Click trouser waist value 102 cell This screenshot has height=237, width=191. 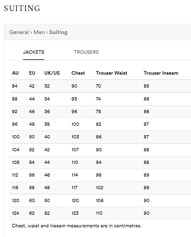coord(100,188)
